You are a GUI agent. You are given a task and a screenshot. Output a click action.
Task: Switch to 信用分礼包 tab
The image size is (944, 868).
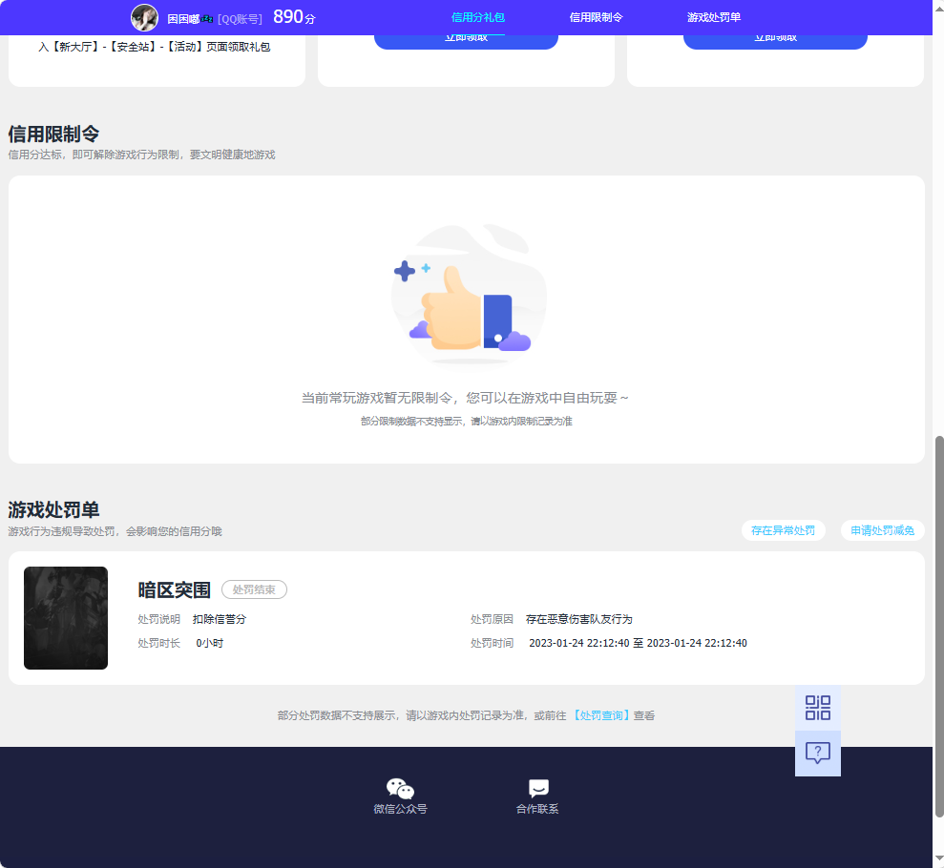point(478,17)
